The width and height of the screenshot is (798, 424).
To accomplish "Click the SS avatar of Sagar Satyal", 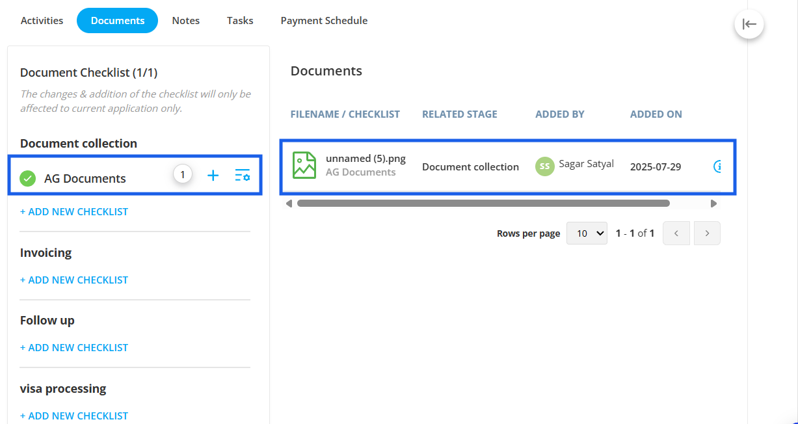I will pos(544,166).
